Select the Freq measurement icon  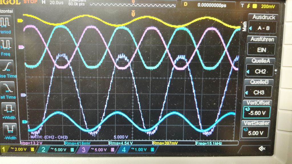pyautogui.click(x=6, y=44)
